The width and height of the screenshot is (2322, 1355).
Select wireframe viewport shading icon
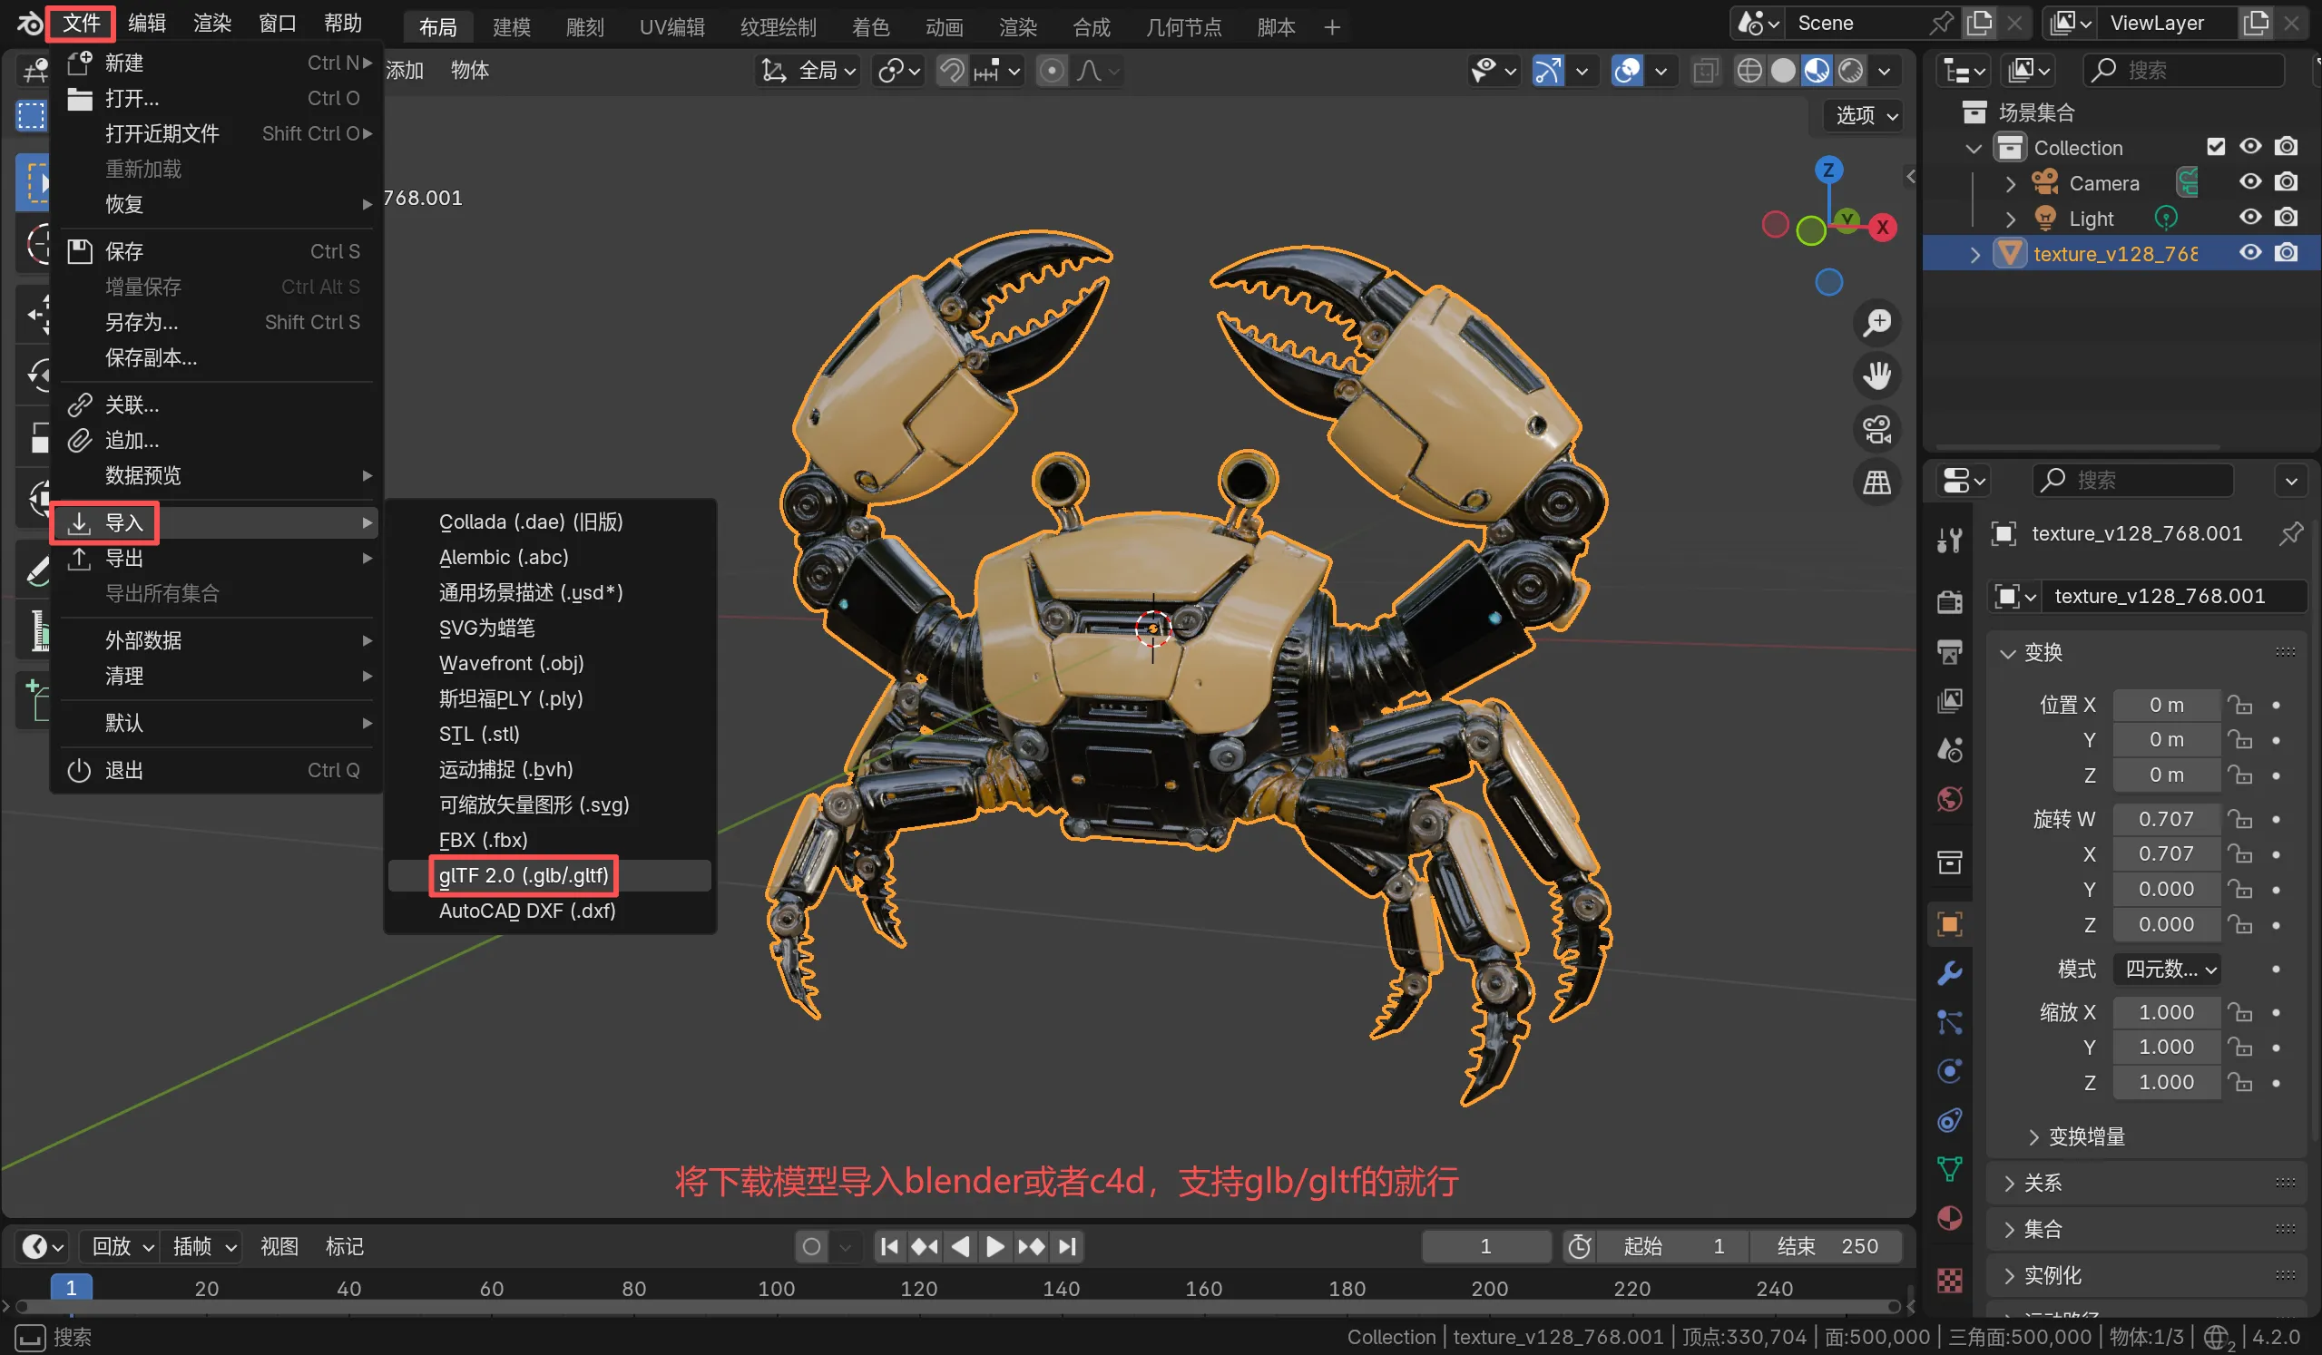[1748, 71]
